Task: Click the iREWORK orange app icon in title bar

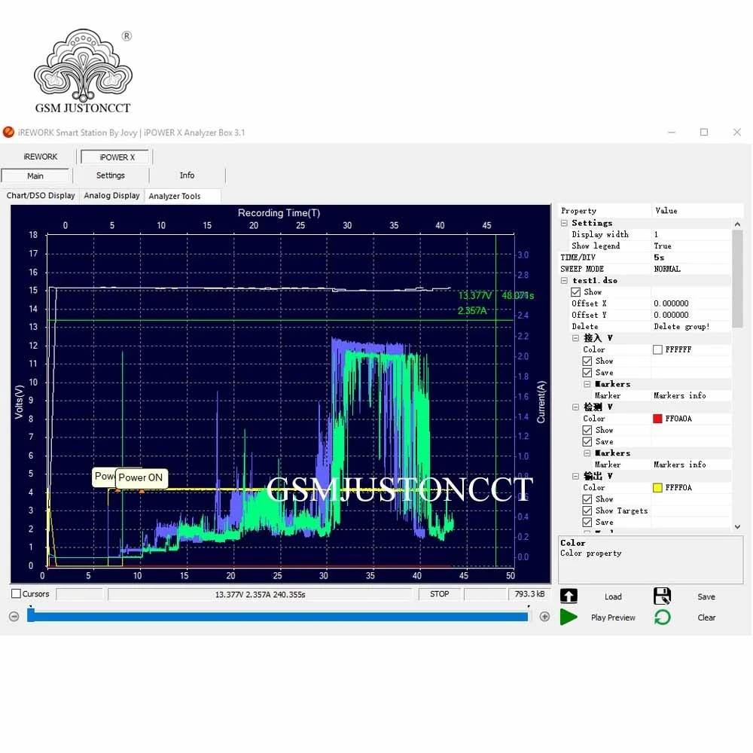Action: pyautogui.click(x=8, y=132)
